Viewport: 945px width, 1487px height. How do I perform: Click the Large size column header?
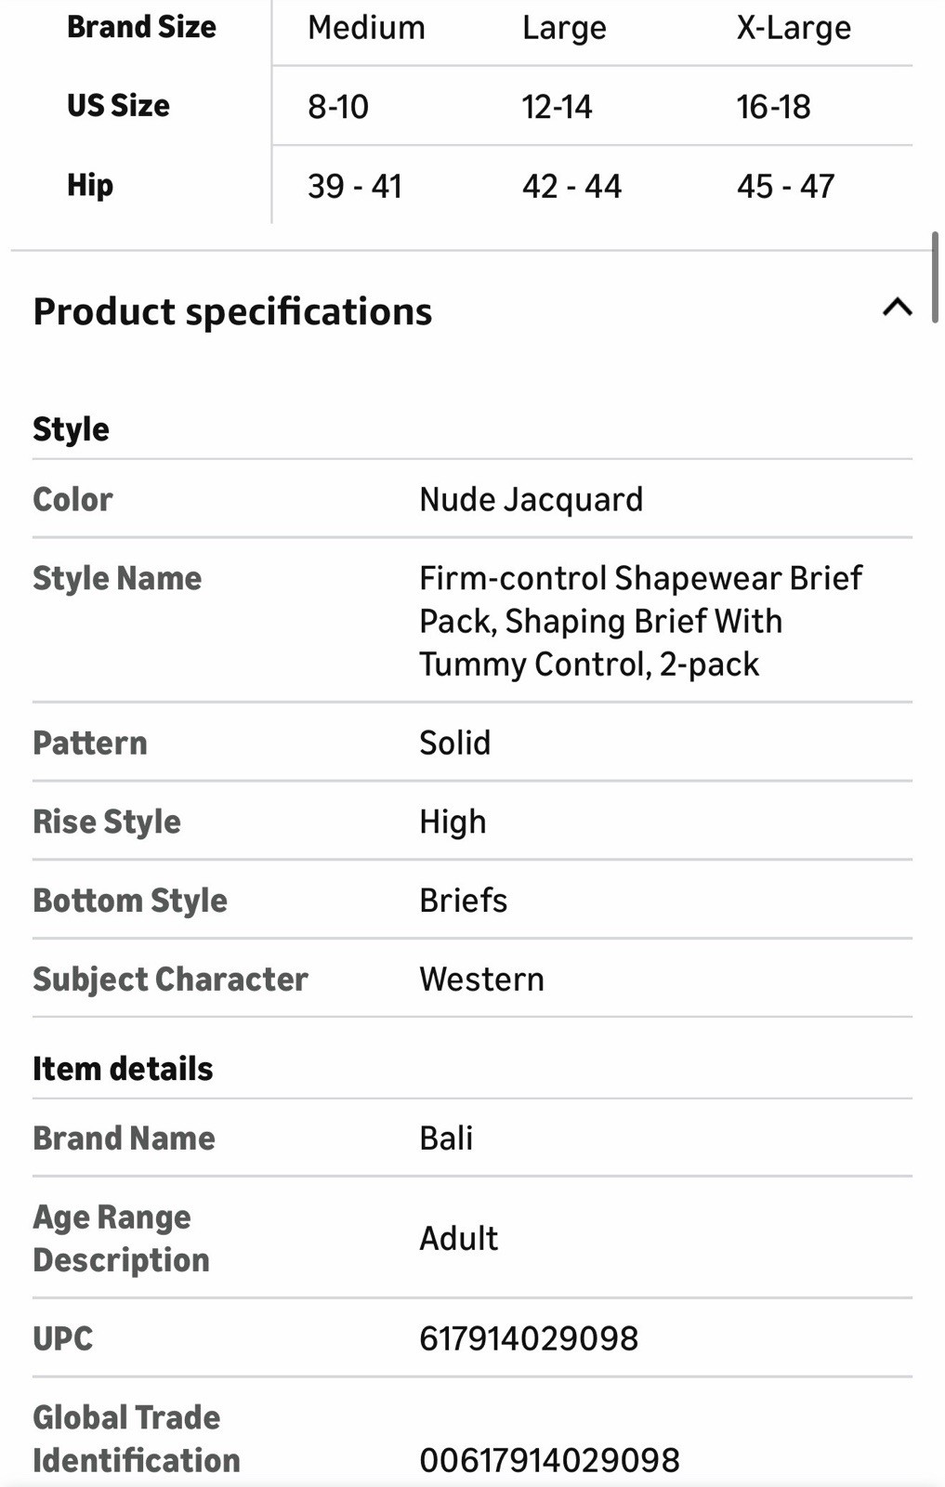pos(564,28)
